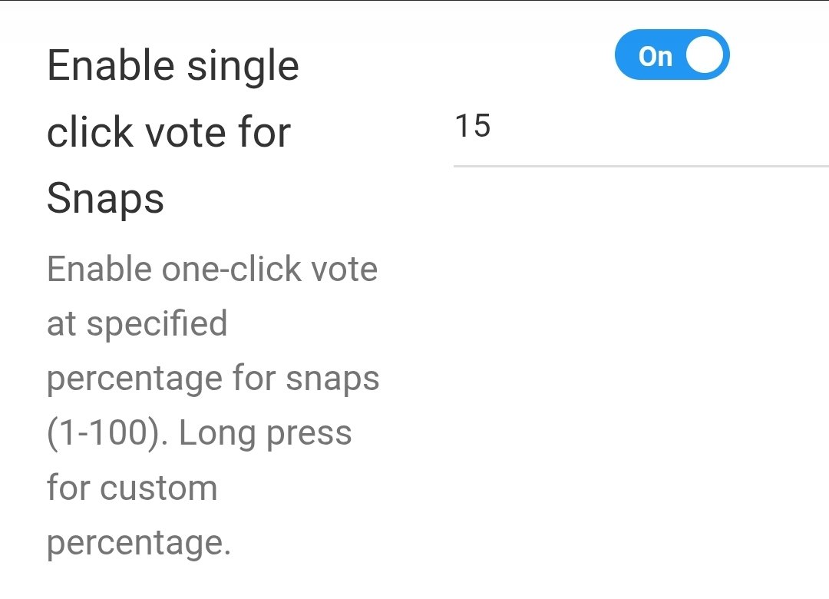Click the "Enable single" heading line
The height and width of the screenshot is (599, 829).
coord(173,66)
